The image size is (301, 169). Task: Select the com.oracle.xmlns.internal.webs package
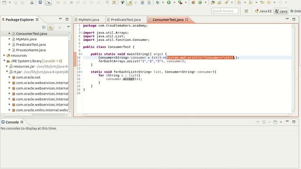(x=42, y=110)
